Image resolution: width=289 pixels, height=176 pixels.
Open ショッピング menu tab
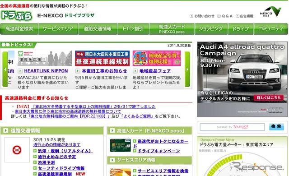[211, 29]
